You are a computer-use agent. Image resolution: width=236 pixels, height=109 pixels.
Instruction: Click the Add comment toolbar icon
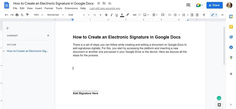pos(140,15)
